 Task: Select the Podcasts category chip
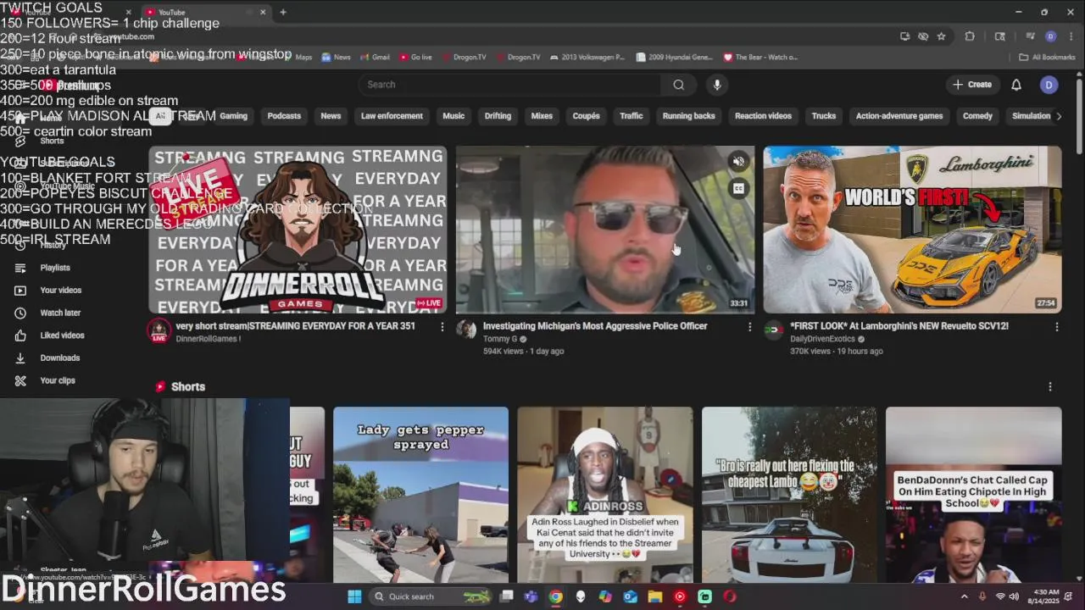(x=284, y=116)
